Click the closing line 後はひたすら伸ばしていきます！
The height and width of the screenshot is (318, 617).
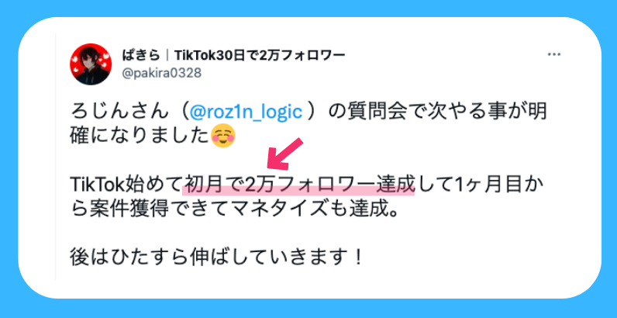tap(216, 258)
